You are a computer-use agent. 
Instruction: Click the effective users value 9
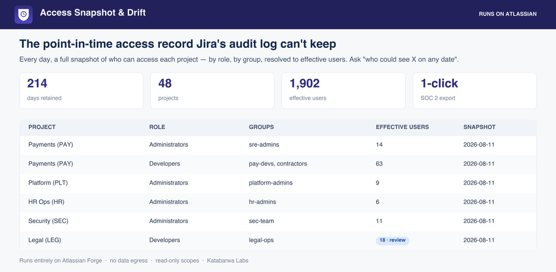[378, 183]
